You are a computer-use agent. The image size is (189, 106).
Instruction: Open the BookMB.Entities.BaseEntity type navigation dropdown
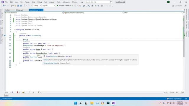tap(93, 13)
